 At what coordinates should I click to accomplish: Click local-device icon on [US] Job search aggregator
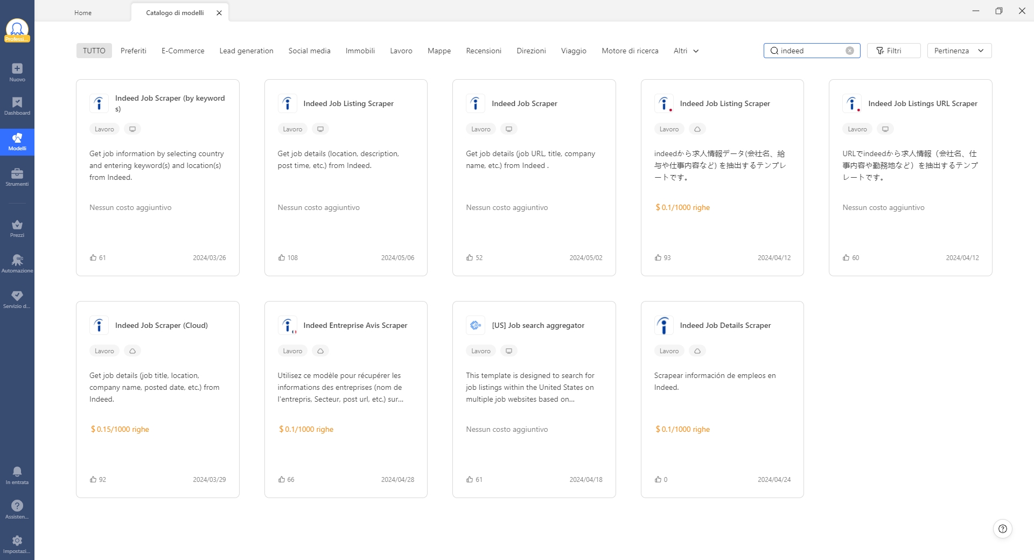509,351
